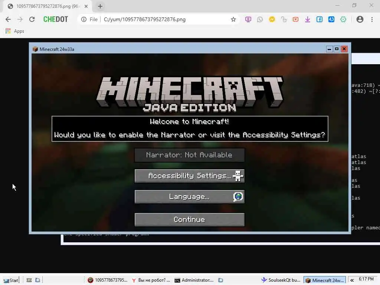This screenshot has height=285, width=380.
Task: Switch to Administrator command prompt taskbar item
Action: [194, 280]
